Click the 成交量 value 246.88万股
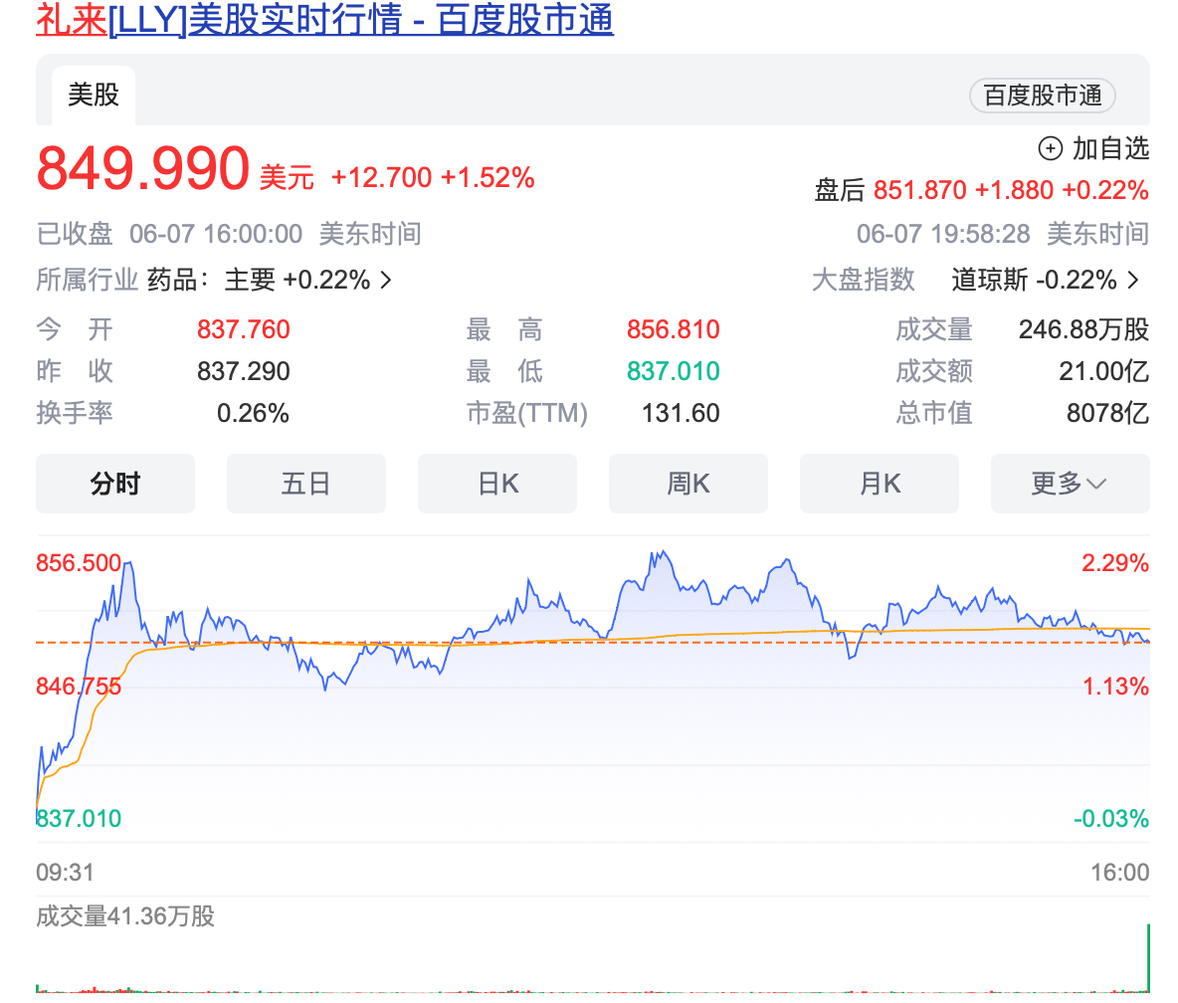The height and width of the screenshot is (1003, 1178). pyautogui.click(x=1084, y=329)
